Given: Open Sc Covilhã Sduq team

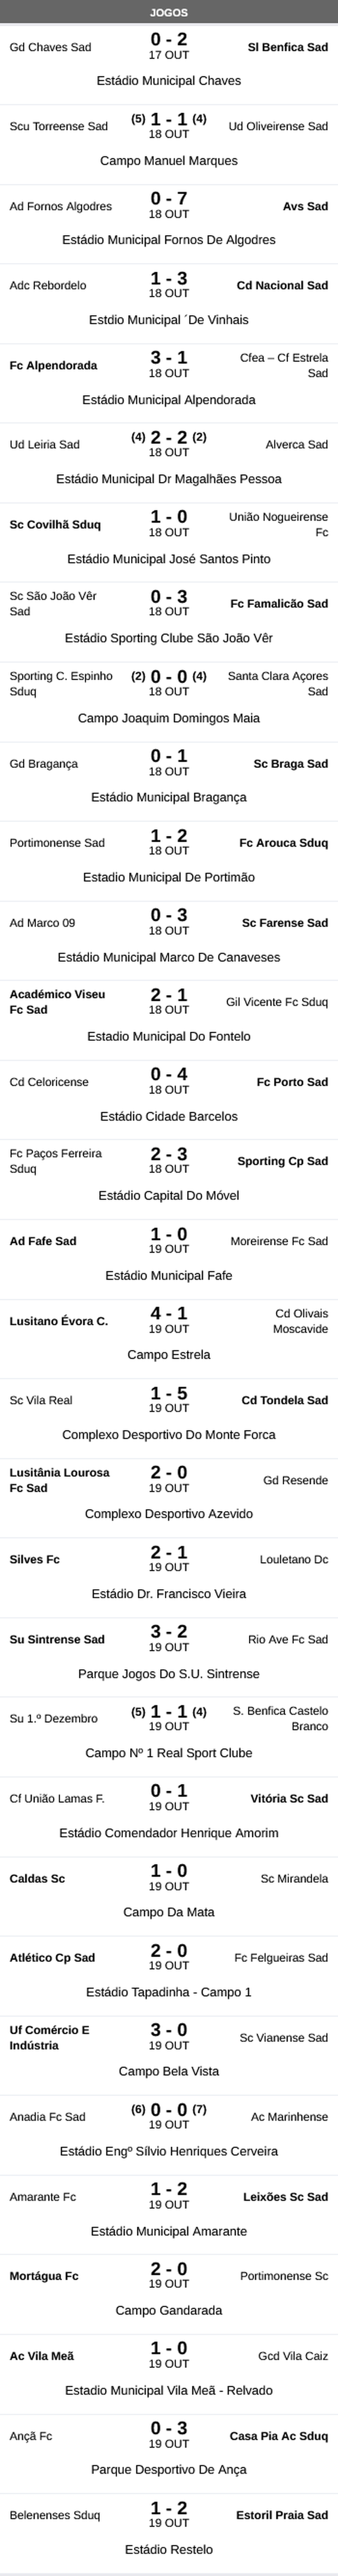Looking at the screenshot, I should click(55, 524).
